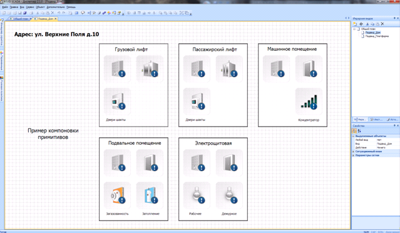Select the keypad panel icon in Подвальное помещение
The height and width of the screenshot is (233, 400).
point(117,163)
